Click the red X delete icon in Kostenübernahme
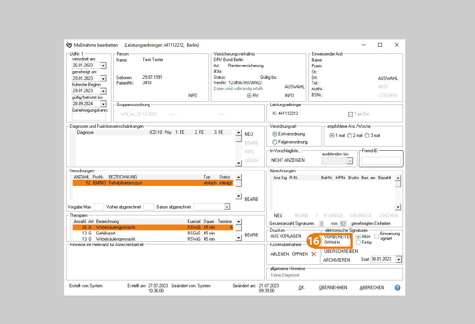 (314, 254)
